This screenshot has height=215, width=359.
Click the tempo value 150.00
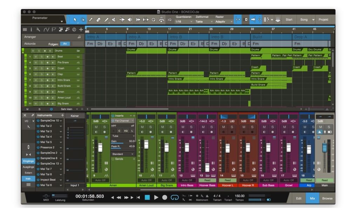pyautogui.click(x=239, y=196)
